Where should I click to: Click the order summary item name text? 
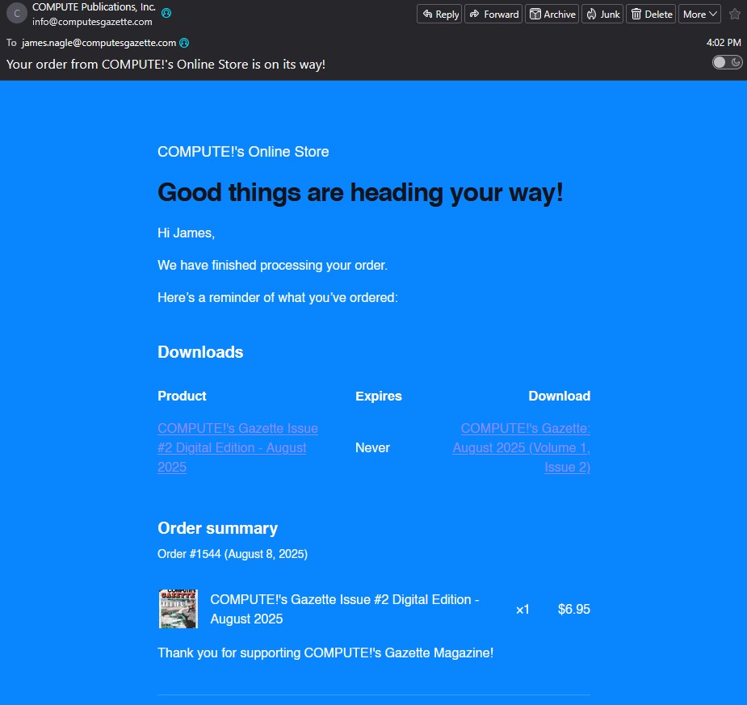pos(345,609)
